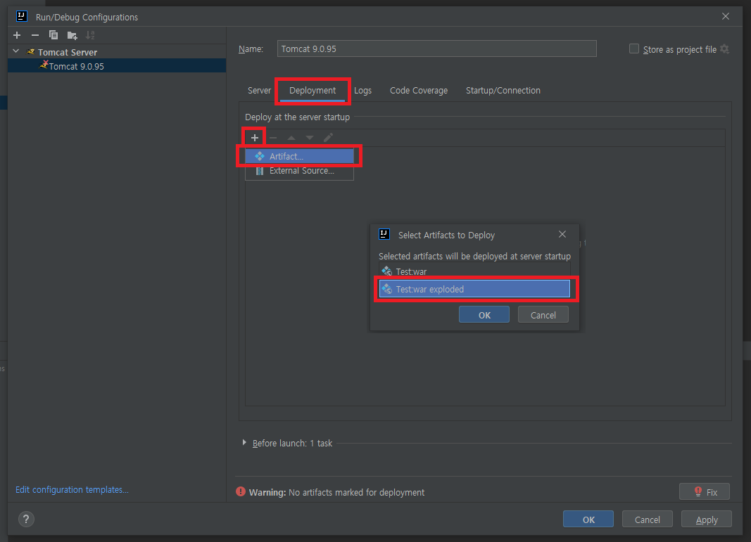Cancel the Select Artifacts dialog
The width and height of the screenshot is (751, 542).
pos(543,315)
